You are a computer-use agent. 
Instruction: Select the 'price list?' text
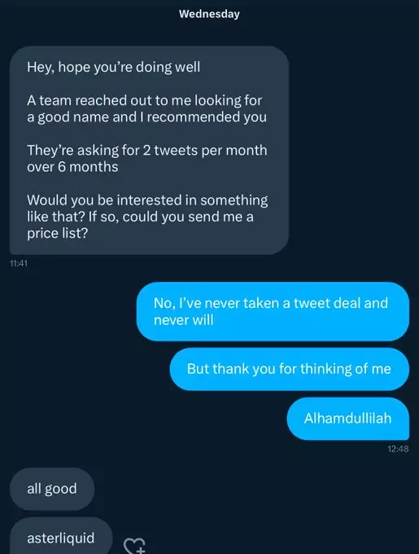[57, 233]
